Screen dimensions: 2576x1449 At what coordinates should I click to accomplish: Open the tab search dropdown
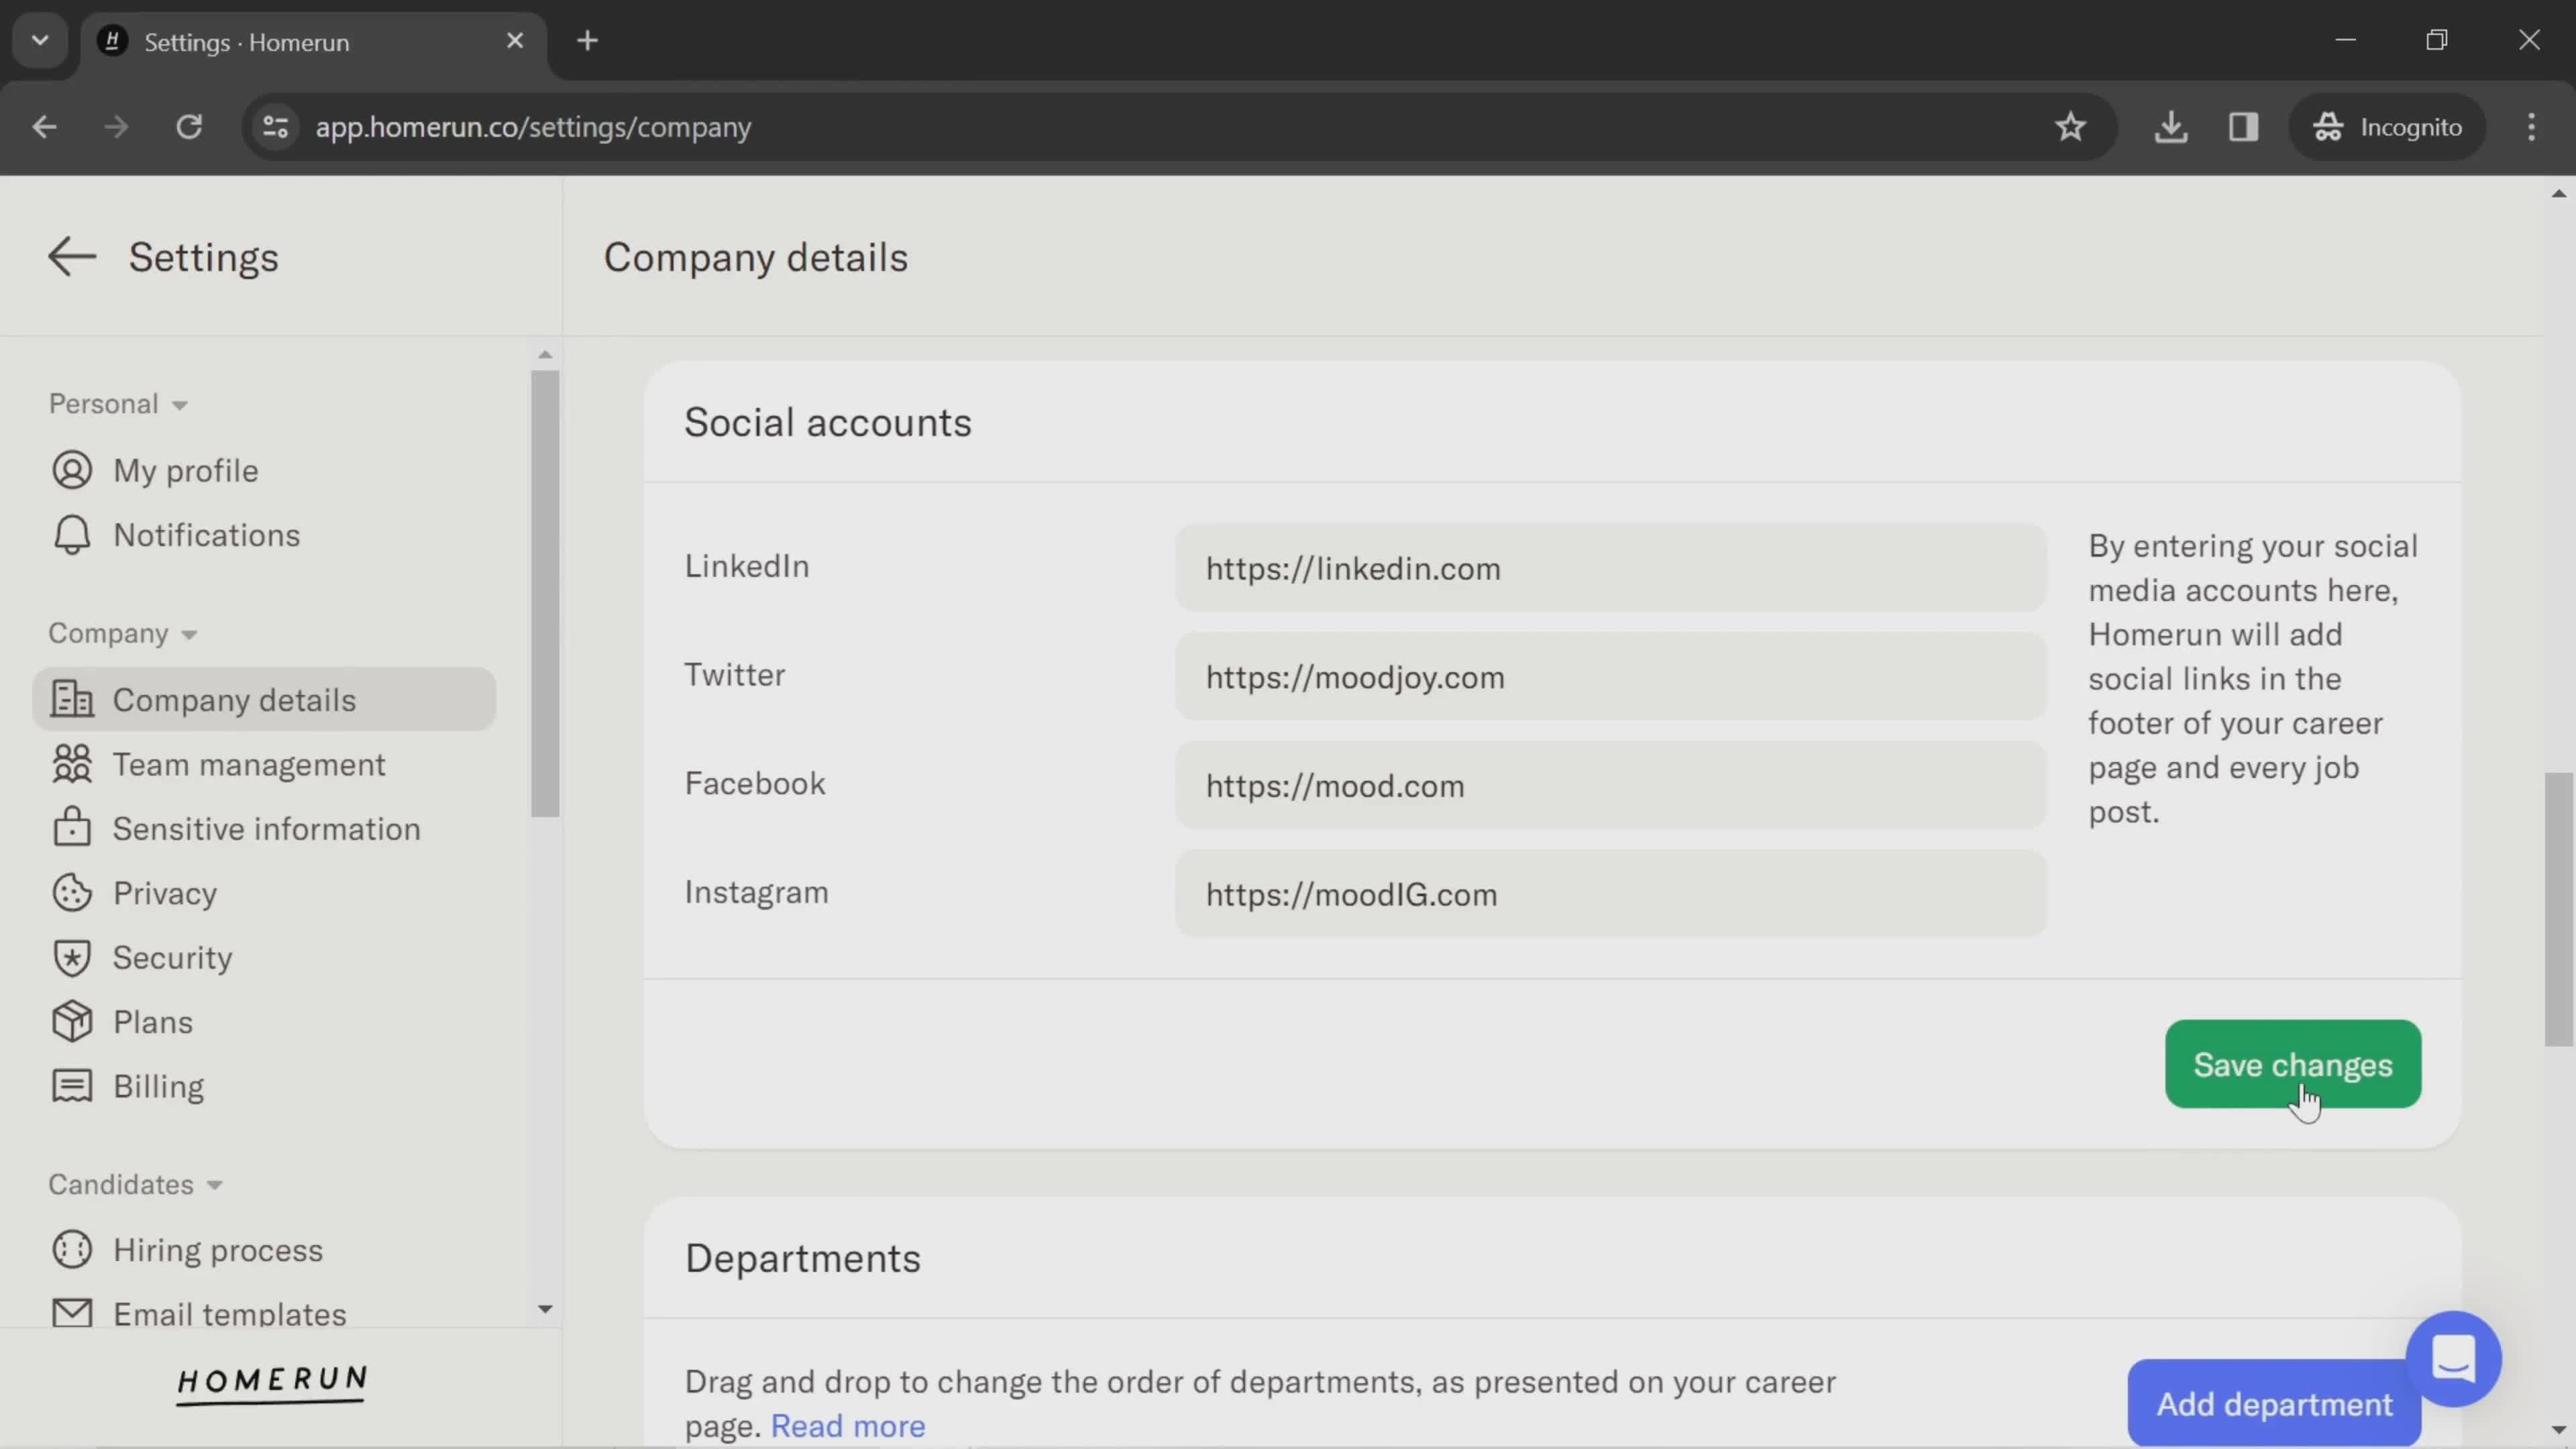(40, 41)
